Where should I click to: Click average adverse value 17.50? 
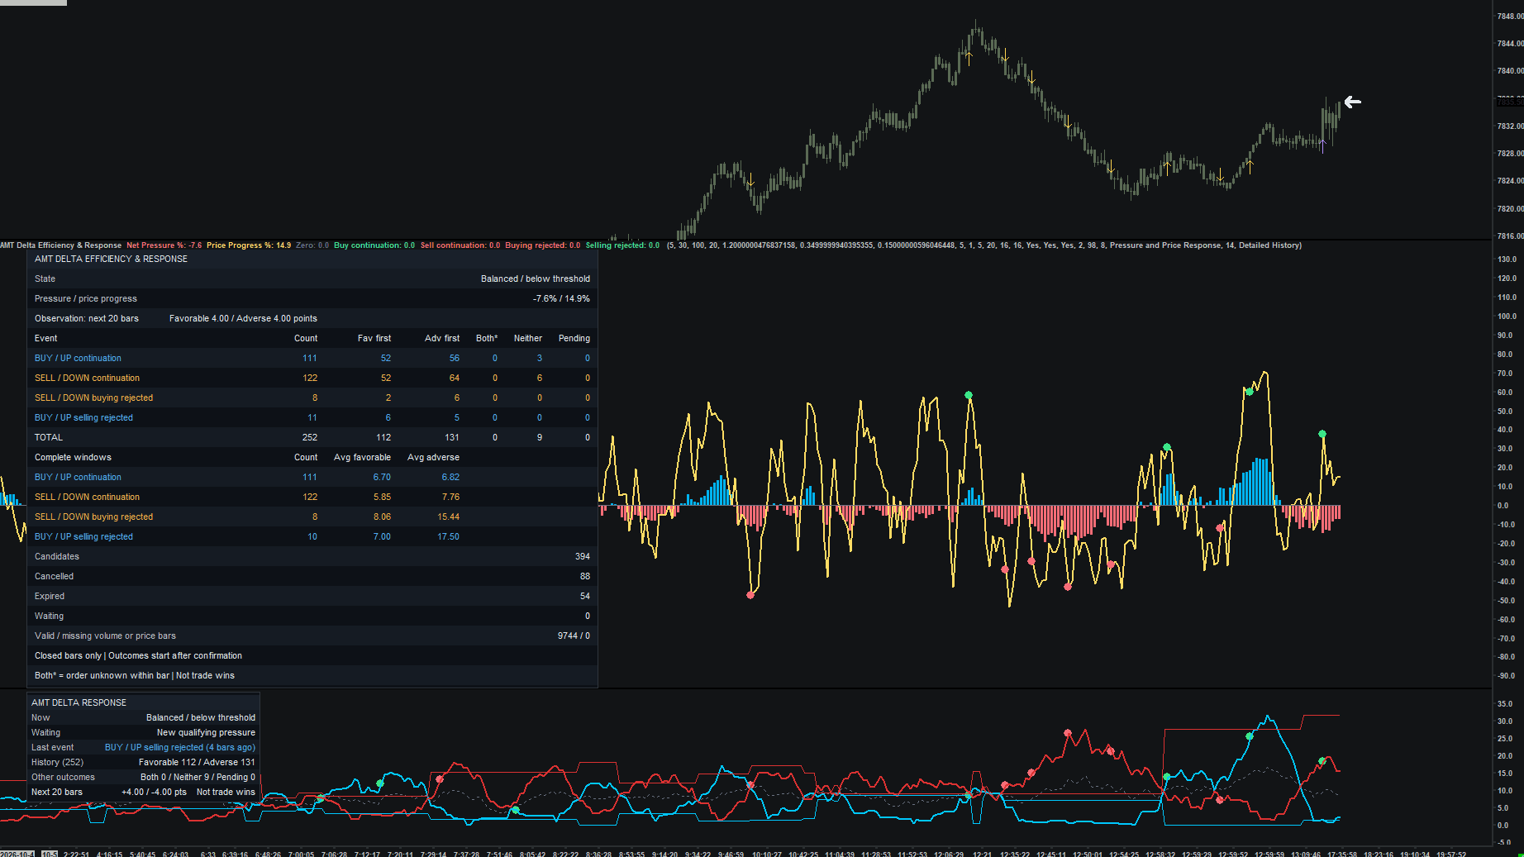[448, 536]
